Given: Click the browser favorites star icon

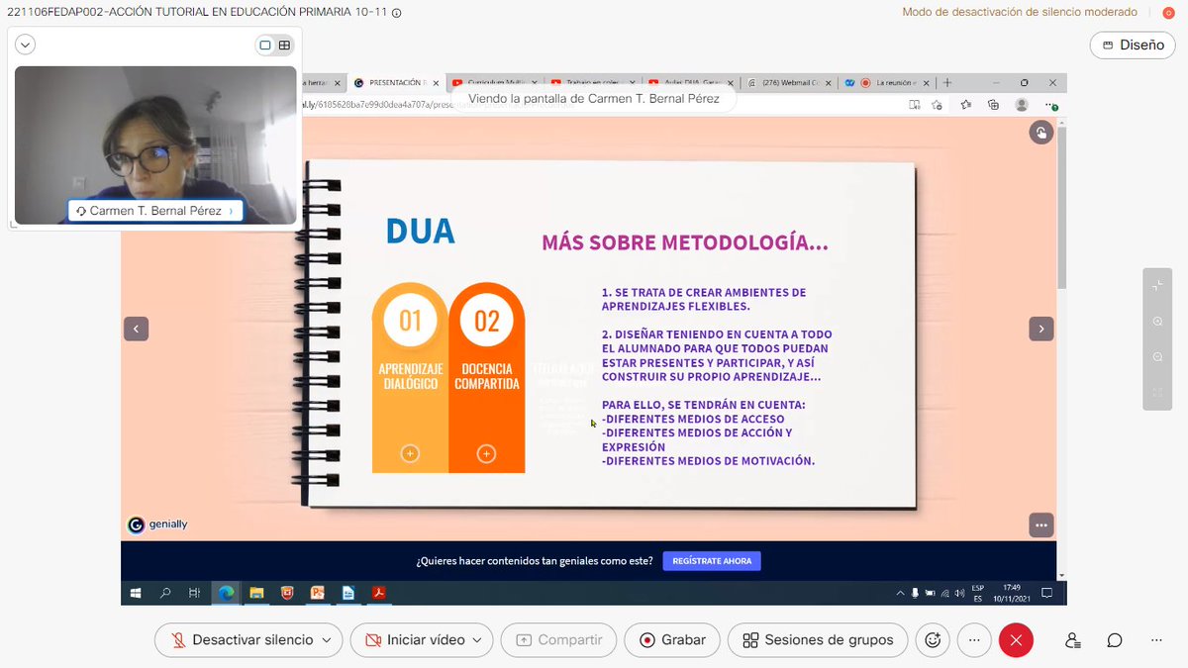Looking at the screenshot, I should coord(964,105).
